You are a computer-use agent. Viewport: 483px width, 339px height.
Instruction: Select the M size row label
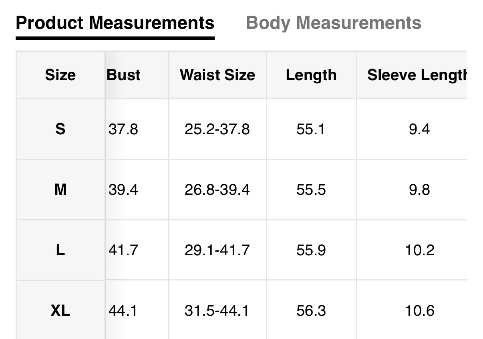(60, 190)
